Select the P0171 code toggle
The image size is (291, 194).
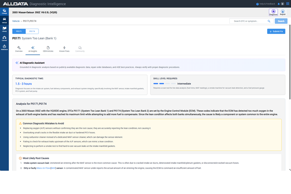tap(19, 31)
